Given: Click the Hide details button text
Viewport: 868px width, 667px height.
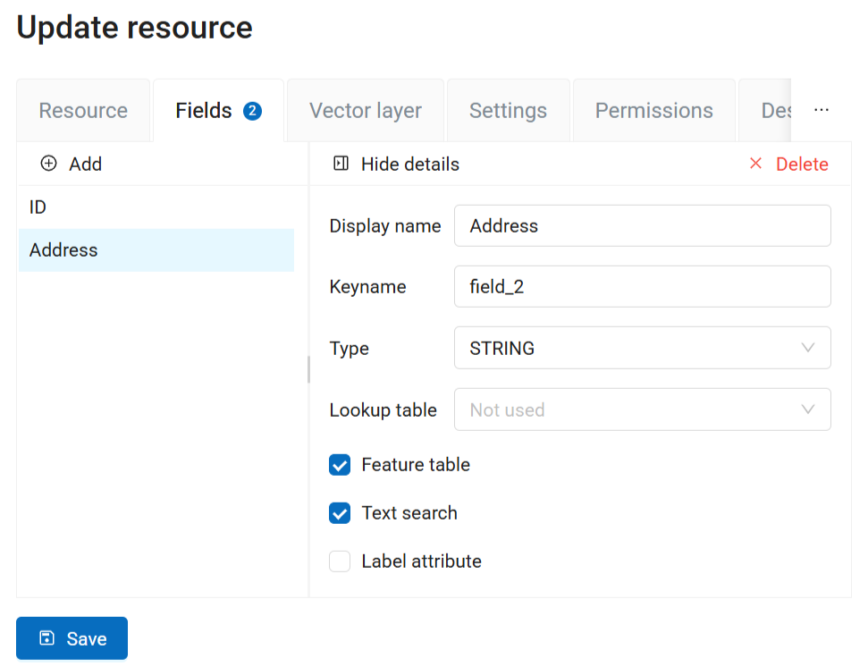Looking at the screenshot, I should click(x=410, y=164).
